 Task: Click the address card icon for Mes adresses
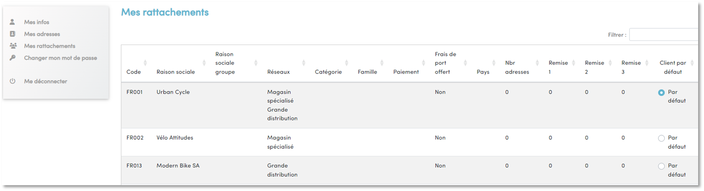pyautogui.click(x=13, y=34)
